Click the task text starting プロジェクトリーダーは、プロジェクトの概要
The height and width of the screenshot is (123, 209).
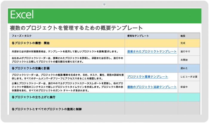pos(68,77)
